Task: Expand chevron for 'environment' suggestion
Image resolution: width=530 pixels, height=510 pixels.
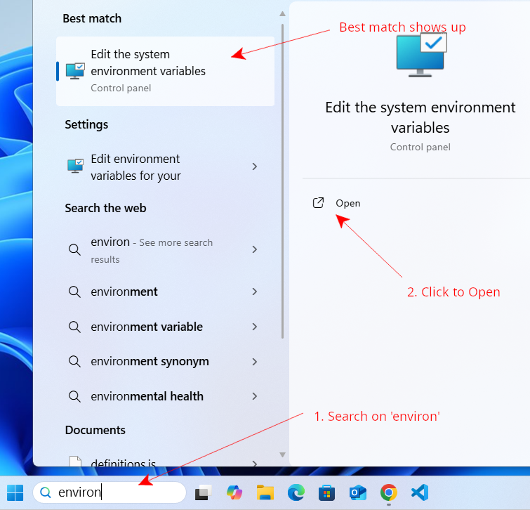Action: (255, 292)
